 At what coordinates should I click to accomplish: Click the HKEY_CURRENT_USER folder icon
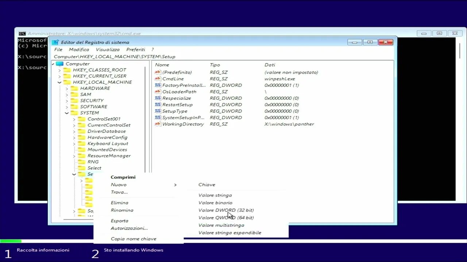tap(67, 76)
